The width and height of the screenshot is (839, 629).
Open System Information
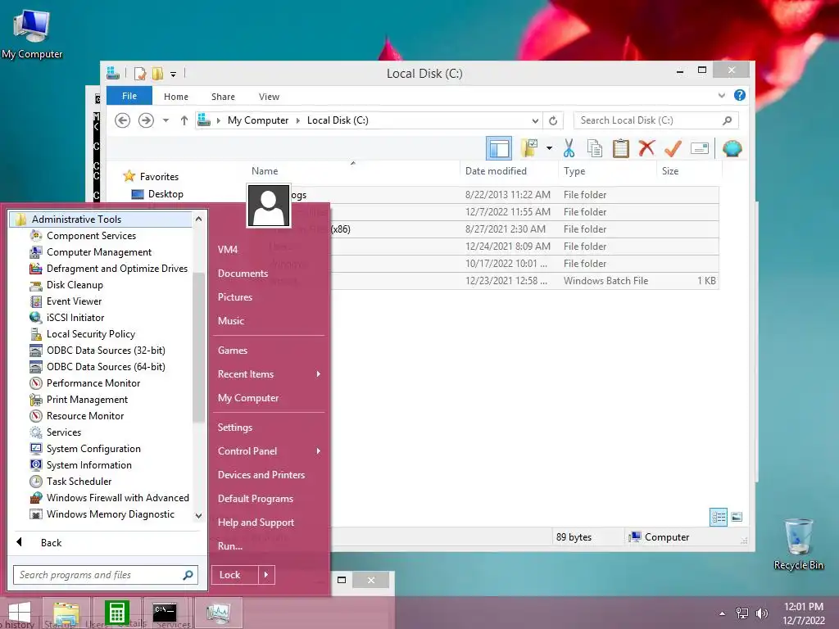click(x=88, y=465)
